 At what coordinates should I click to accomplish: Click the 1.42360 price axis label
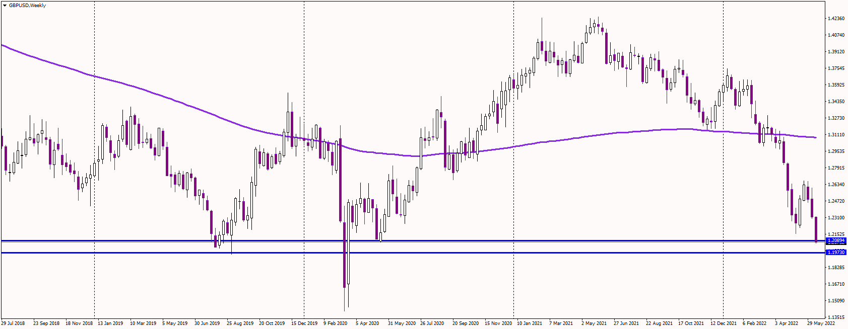(836, 19)
